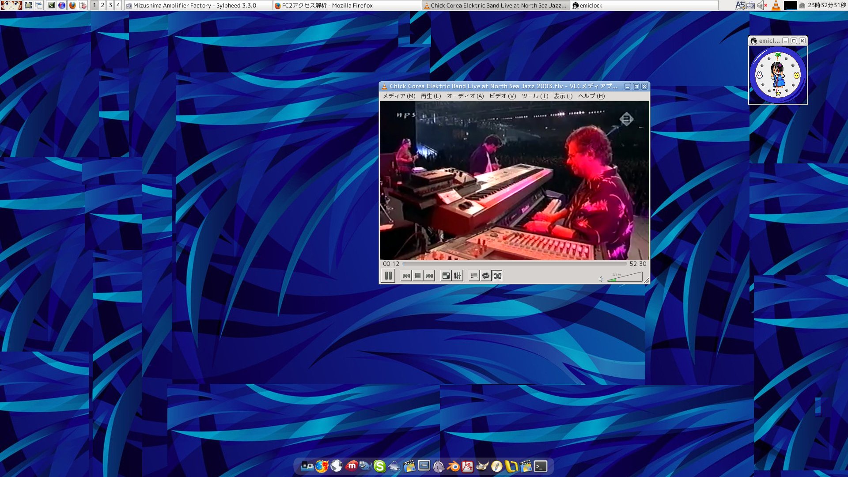Skip to the next media item
848x477 pixels.
tap(430, 275)
